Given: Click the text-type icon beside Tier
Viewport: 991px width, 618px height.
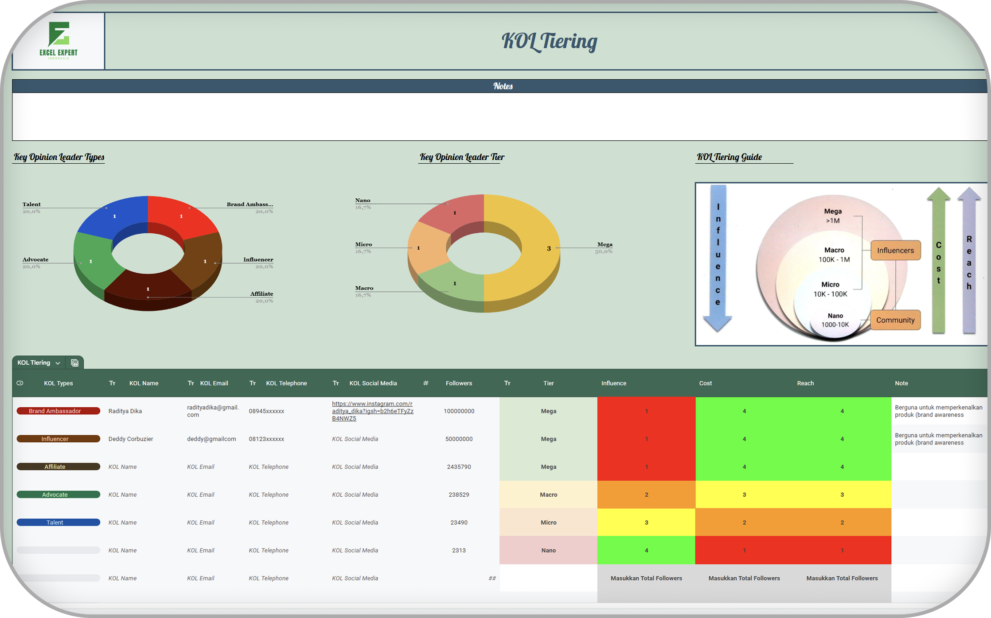Looking at the screenshot, I should pyautogui.click(x=507, y=383).
